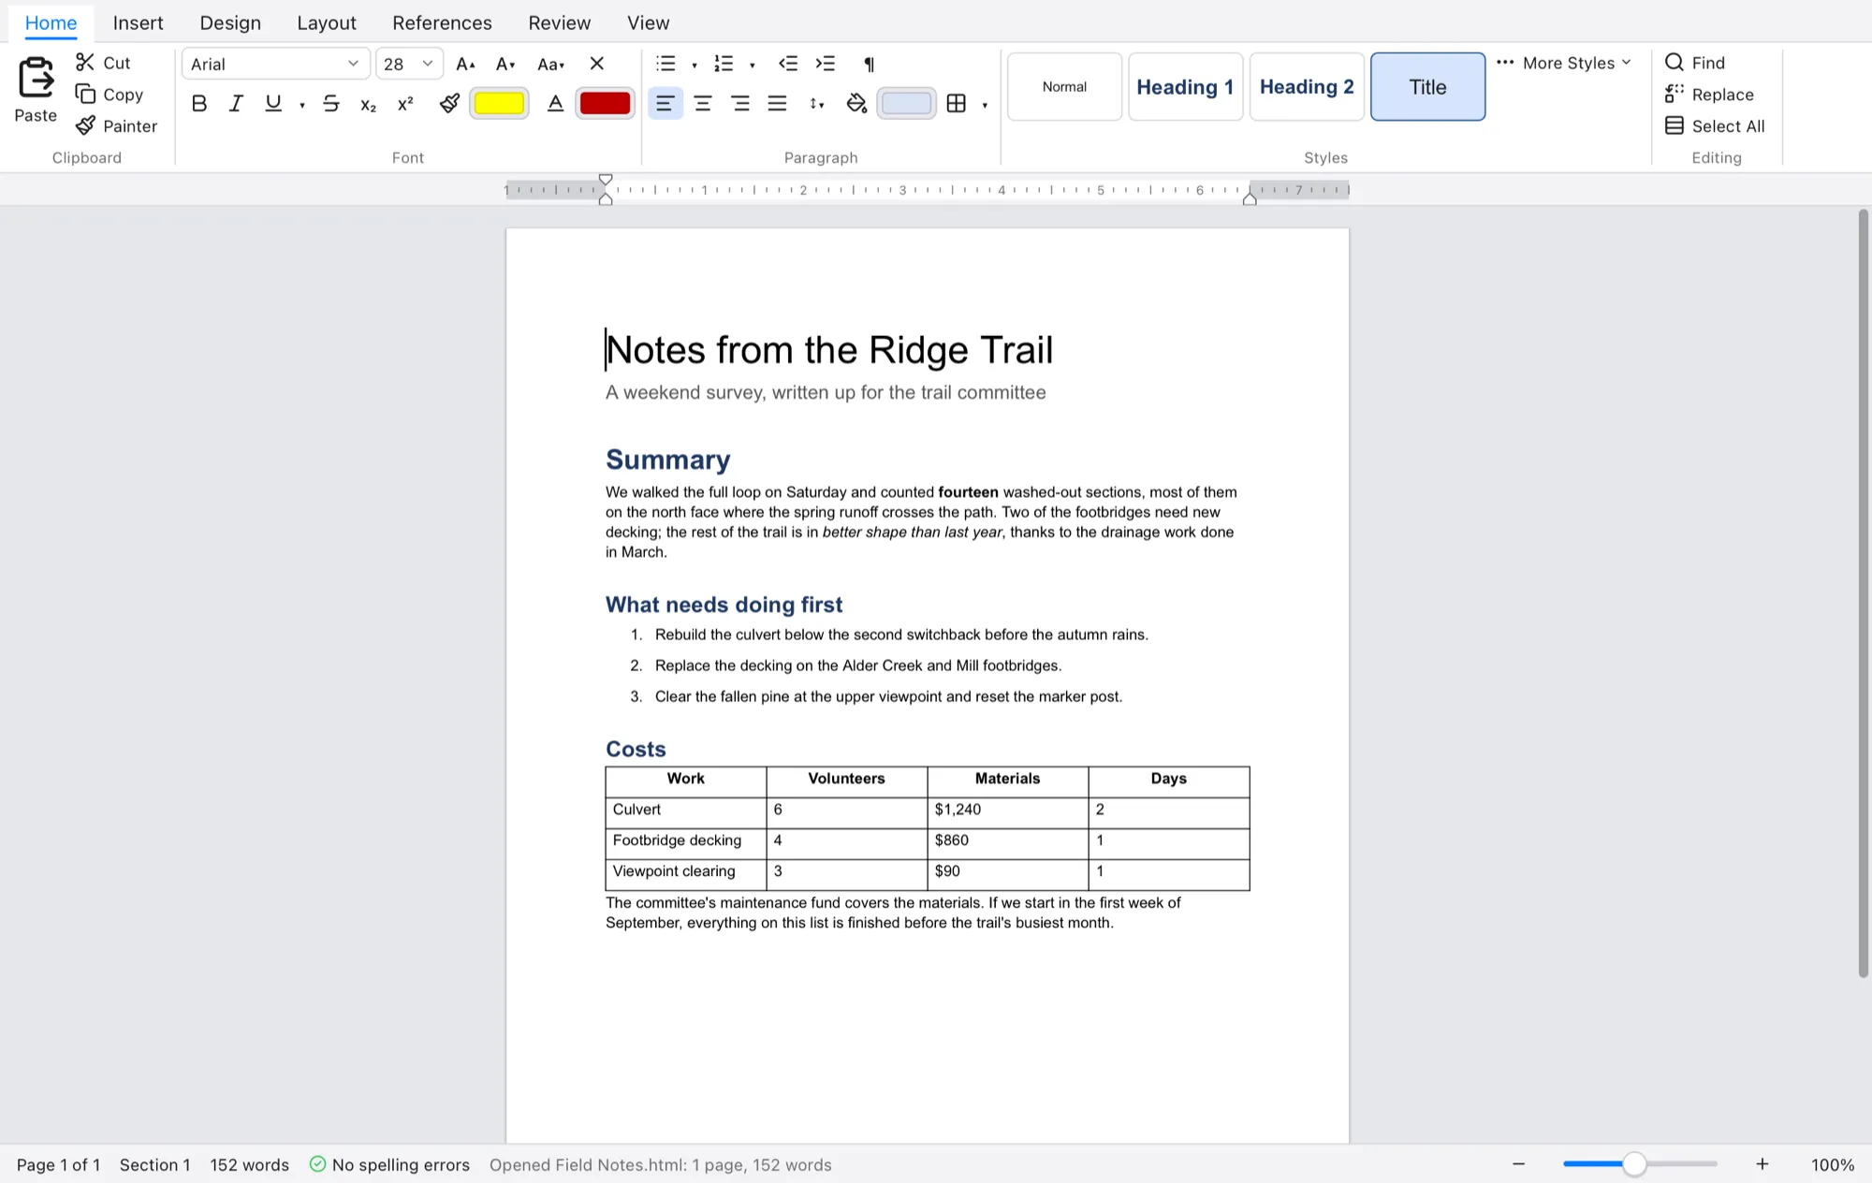Apply subscript formatting
The image size is (1872, 1183).
(x=368, y=104)
